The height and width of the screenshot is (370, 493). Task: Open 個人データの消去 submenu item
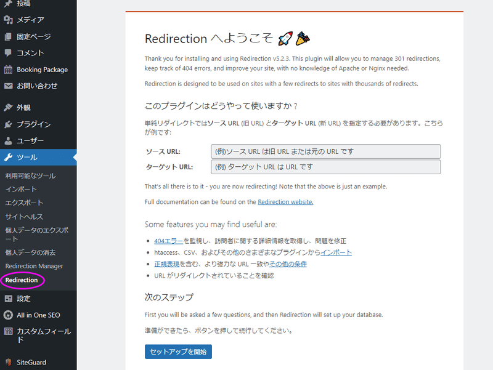pos(30,252)
